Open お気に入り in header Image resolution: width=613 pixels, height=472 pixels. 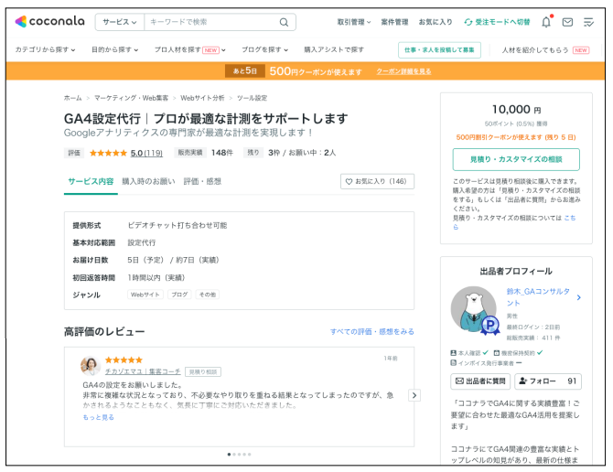pos(436,22)
